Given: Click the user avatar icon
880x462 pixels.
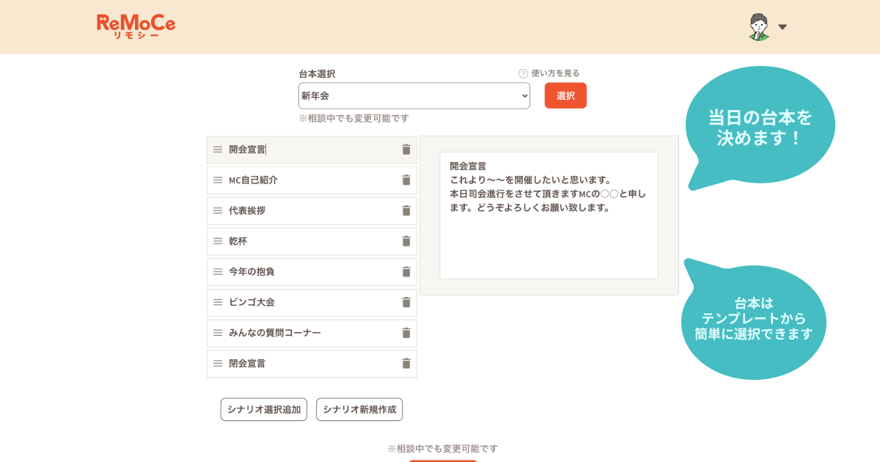Looking at the screenshot, I should [759, 27].
